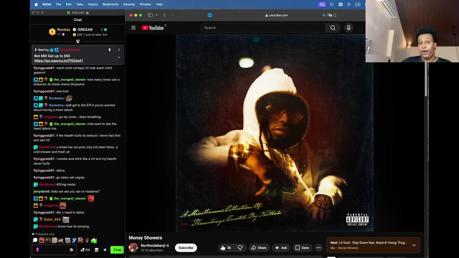Image resolution: width=459 pixels, height=258 pixels.
Task: Expand the Kick gift leaderboard handle
Action: [x=78, y=42]
